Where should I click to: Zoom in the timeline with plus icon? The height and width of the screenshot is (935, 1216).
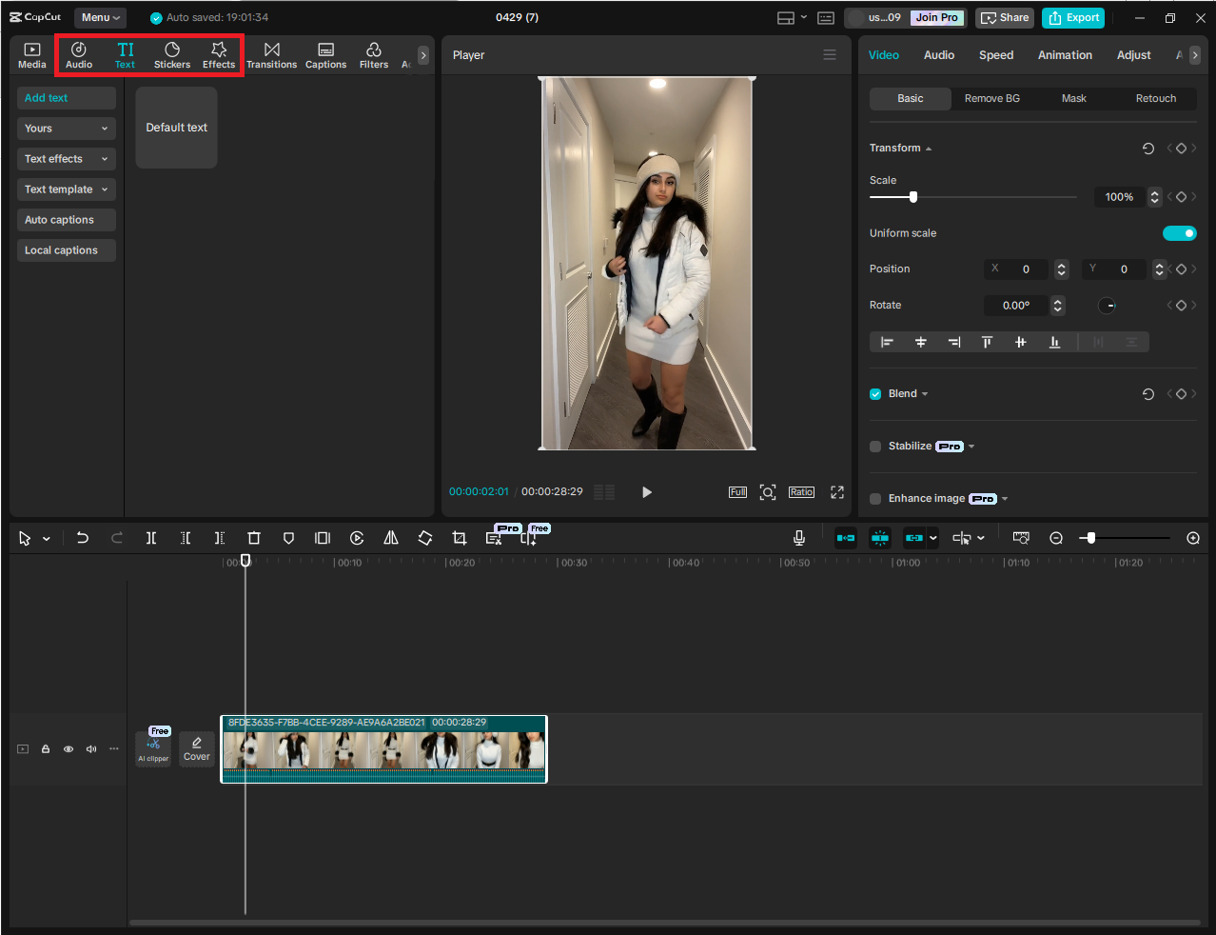(1193, 538)
